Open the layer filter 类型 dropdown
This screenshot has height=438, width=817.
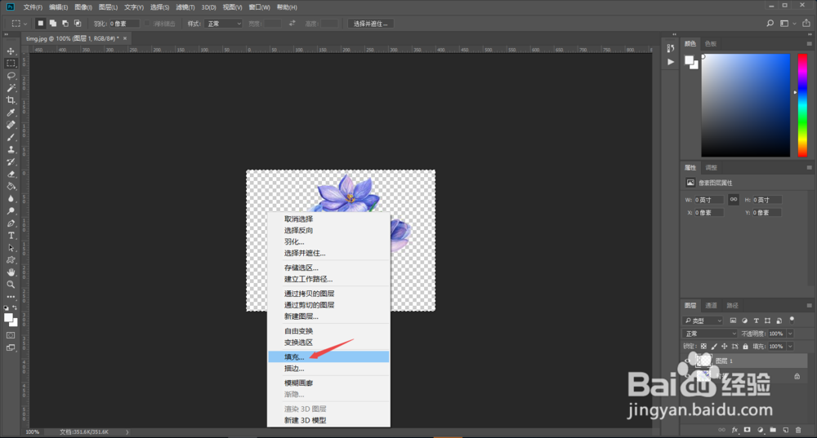(703, 321)
